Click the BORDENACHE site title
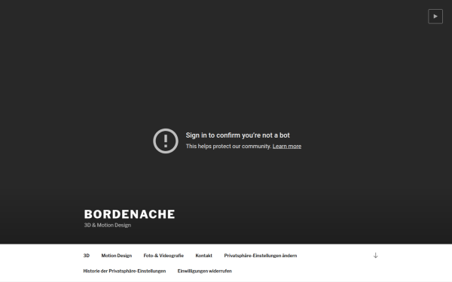The image size is (452, 282). pyautogui.click(x=130, y=214)
